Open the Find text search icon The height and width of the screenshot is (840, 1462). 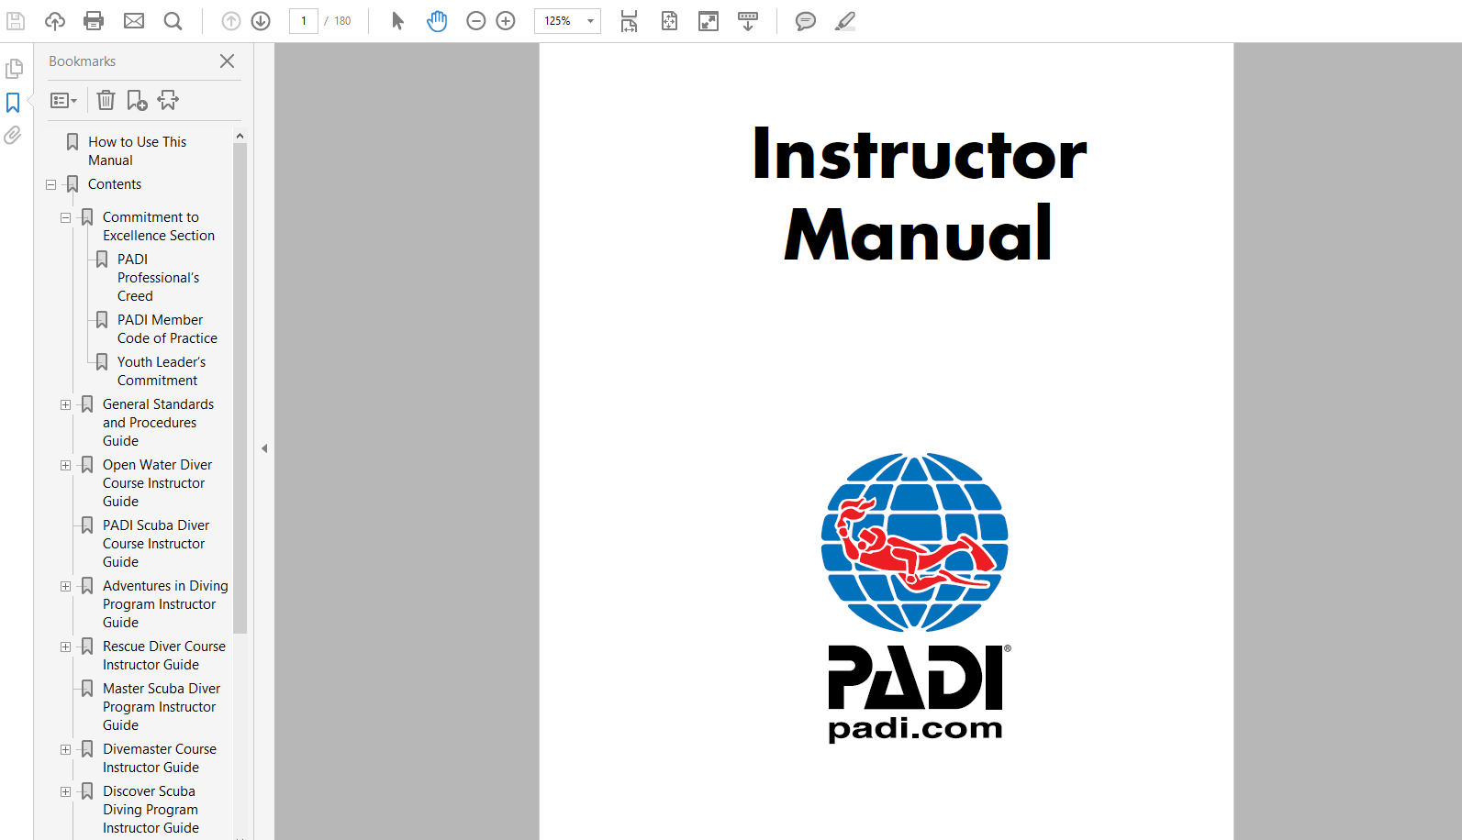pos(173,20)
